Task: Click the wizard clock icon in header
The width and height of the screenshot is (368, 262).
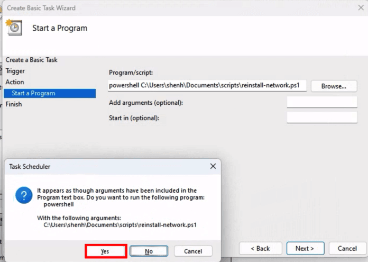Action: [x=14, y=28]
